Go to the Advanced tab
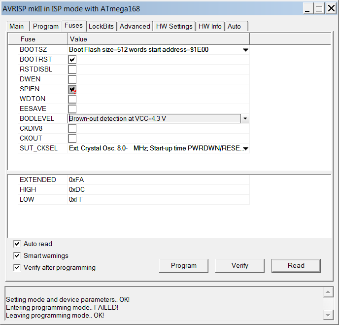Image resolution: width=339 pixels, height=325 pixels. [x=135, y=27]
